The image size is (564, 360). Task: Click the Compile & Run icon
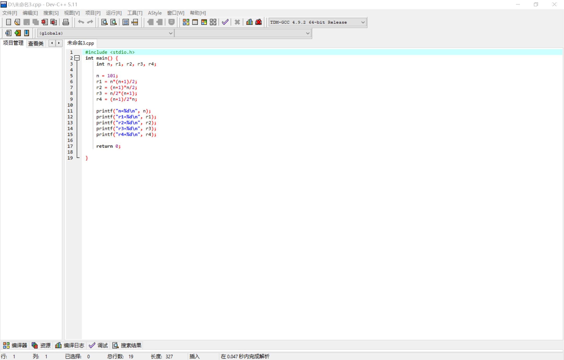point(204,22)
